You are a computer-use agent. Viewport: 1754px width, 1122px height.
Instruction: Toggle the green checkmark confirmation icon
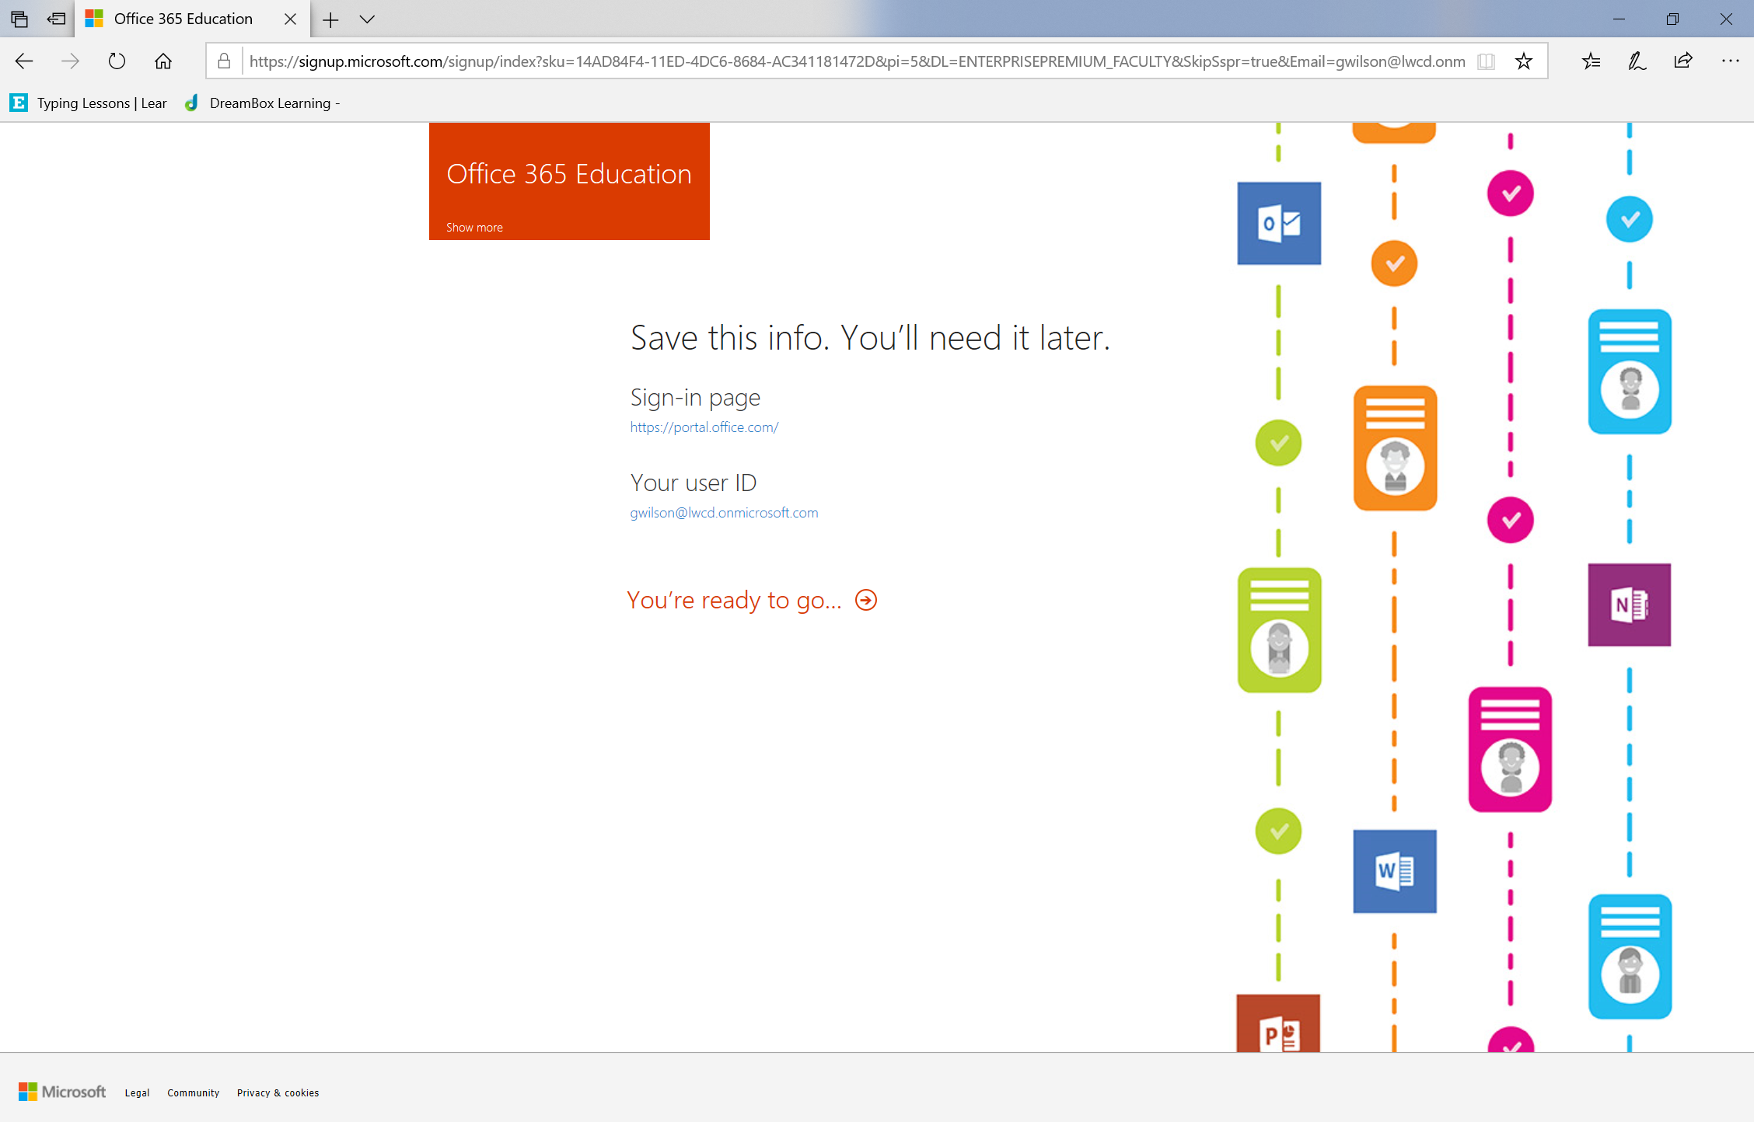point(1280,444)
